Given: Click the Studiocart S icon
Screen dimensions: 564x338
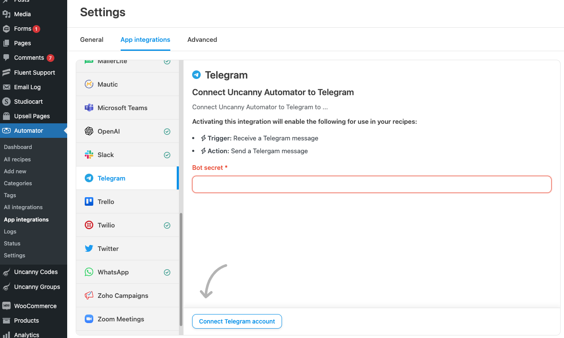Looking at the screenshot, I should [6, 102].
